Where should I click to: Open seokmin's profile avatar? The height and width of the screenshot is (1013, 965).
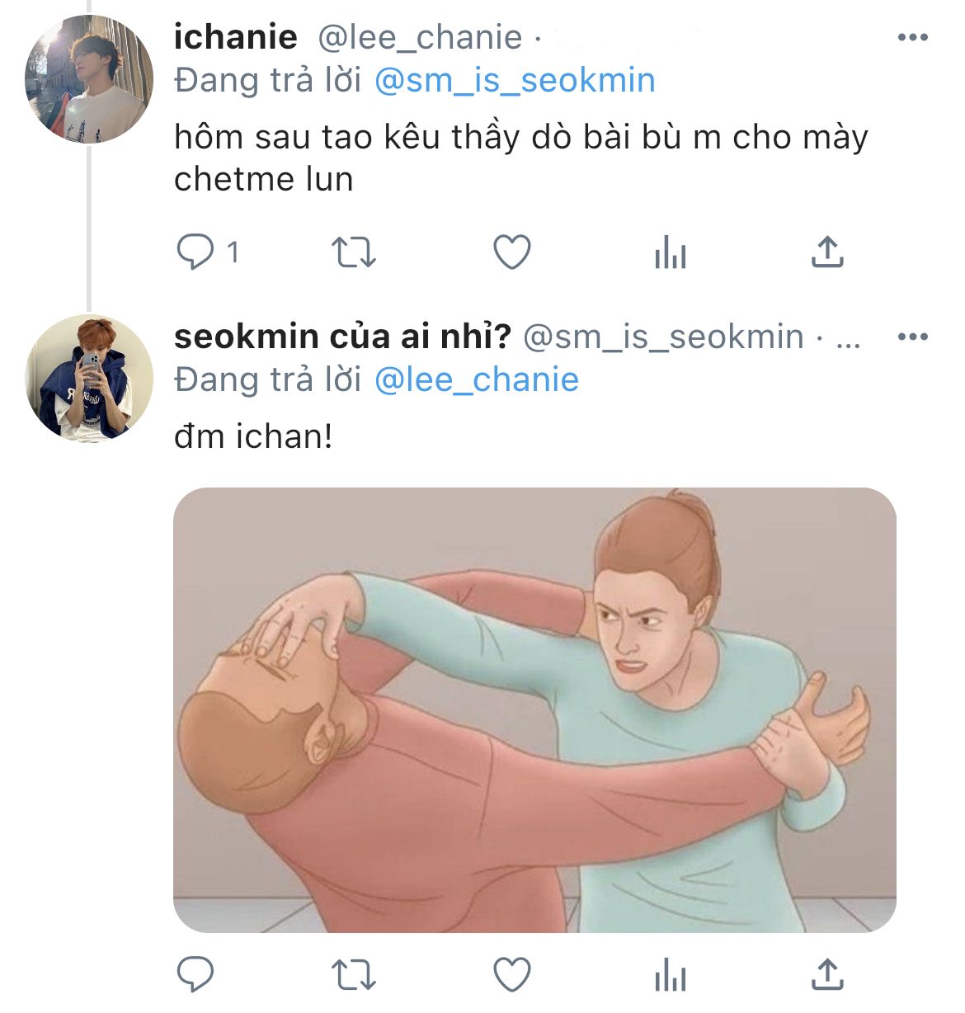click(89, 378)
